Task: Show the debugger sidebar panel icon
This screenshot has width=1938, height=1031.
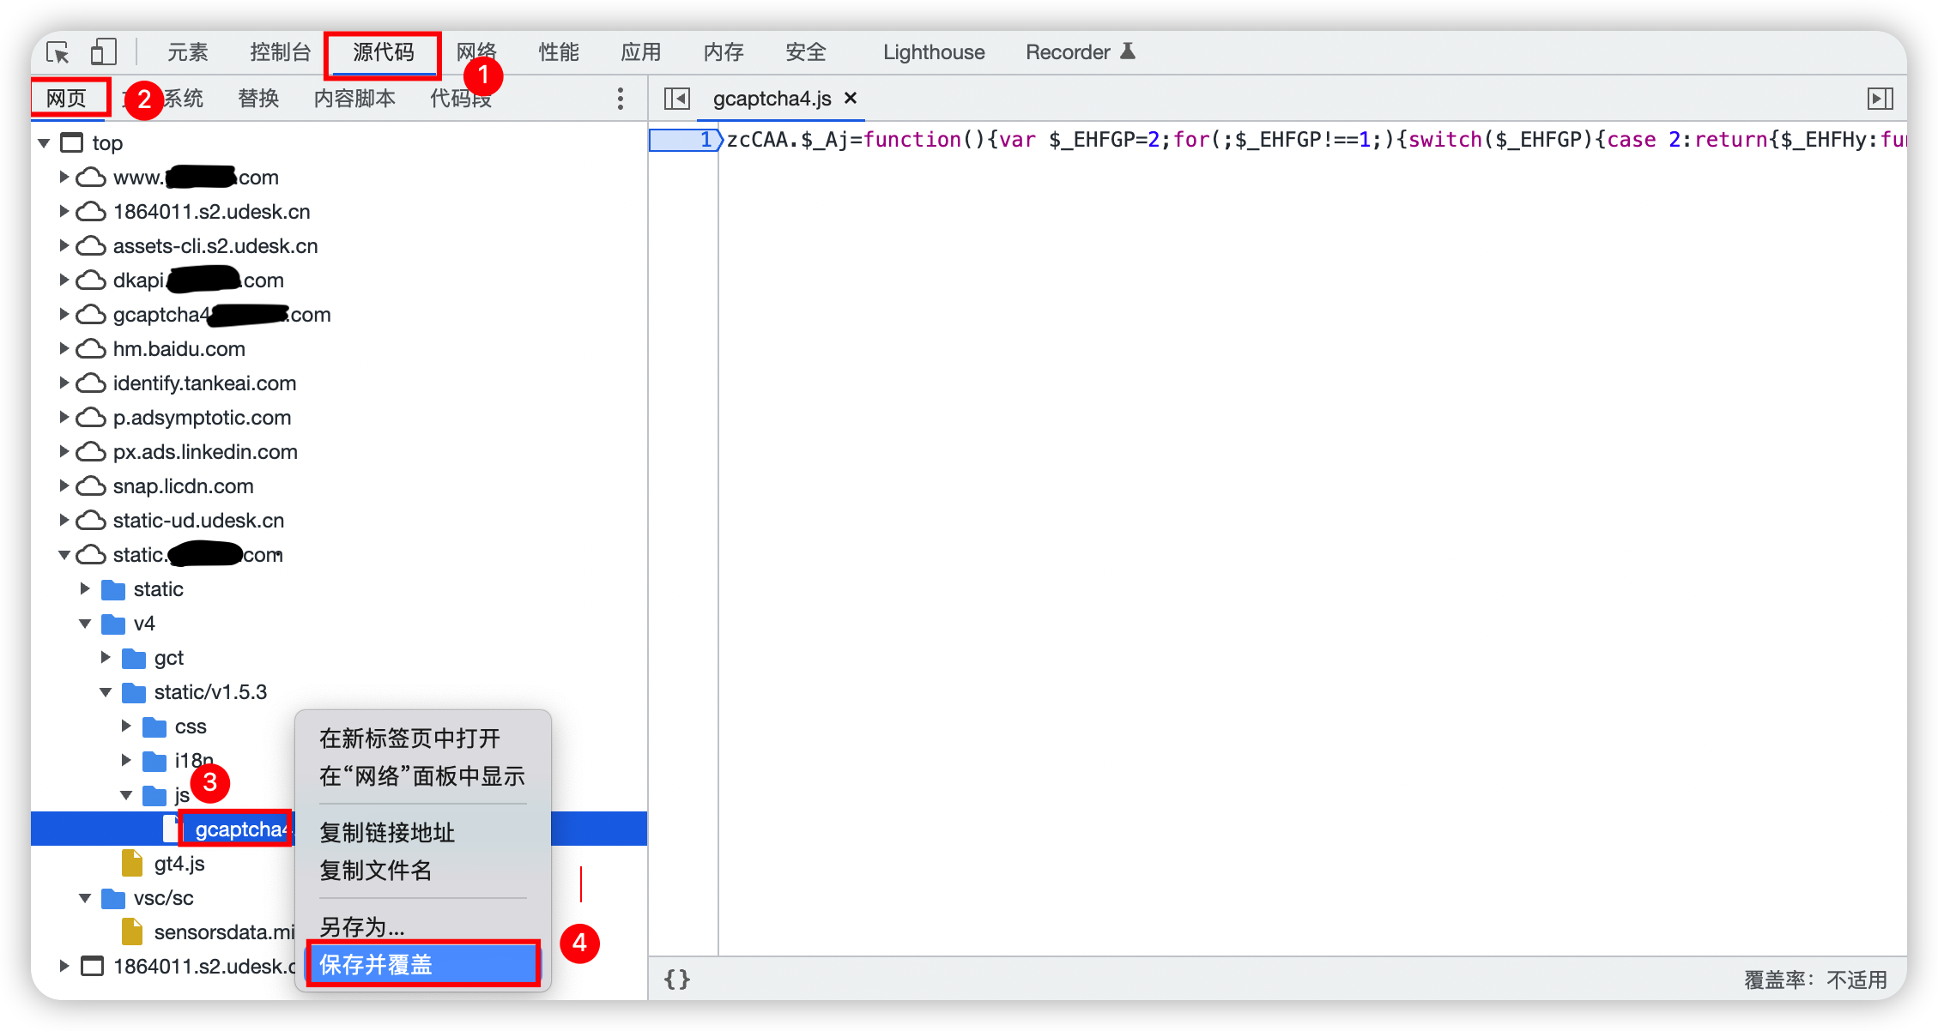Action: coord(1880,99)
